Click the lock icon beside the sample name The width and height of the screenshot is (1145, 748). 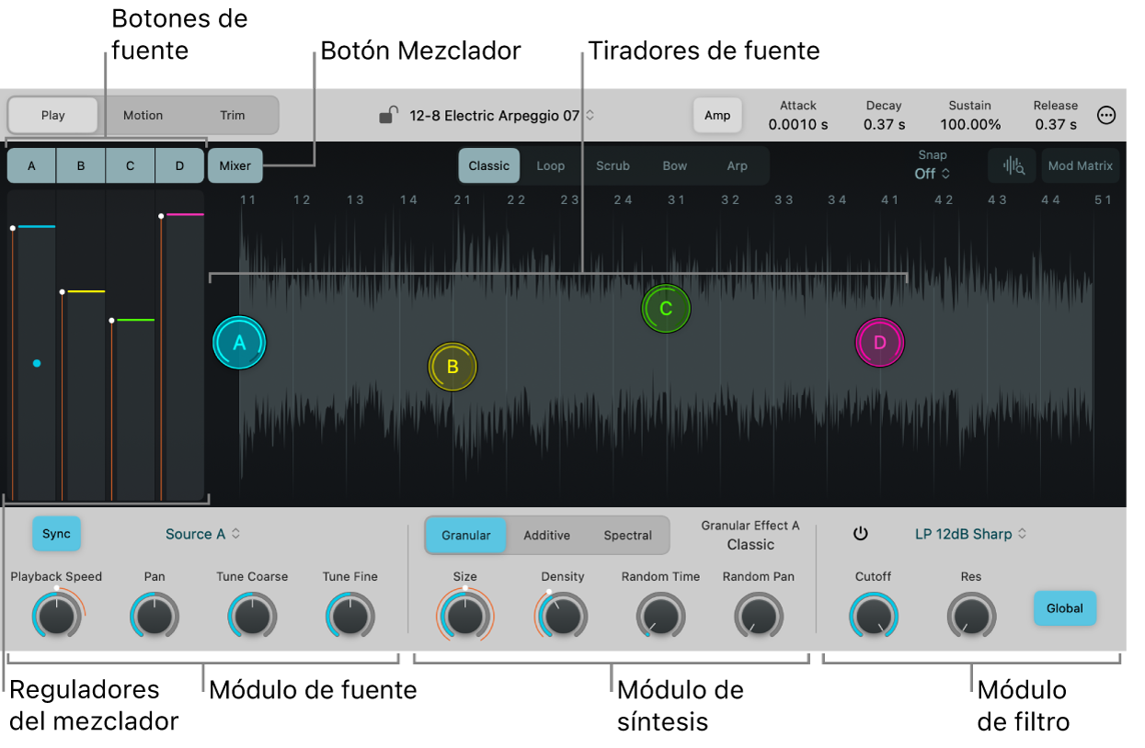[389, 116]
